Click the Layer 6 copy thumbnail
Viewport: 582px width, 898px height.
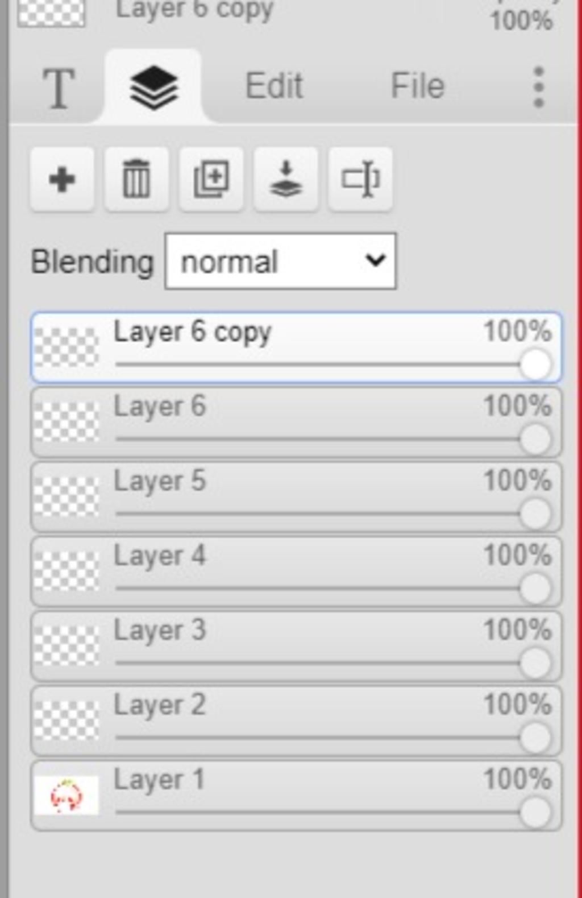[66, 347]
